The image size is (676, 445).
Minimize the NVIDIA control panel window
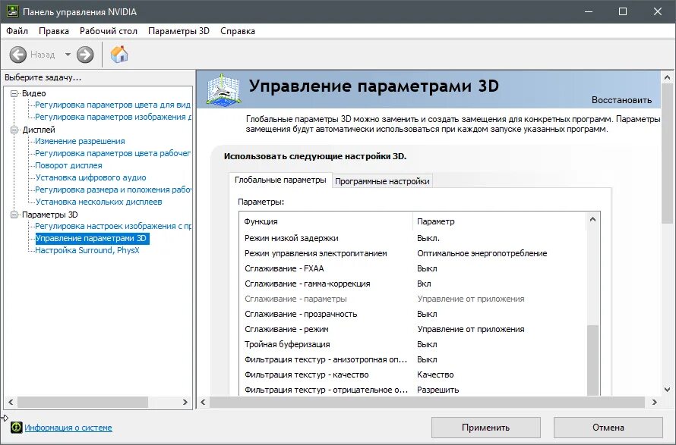(x=589, y=11)
